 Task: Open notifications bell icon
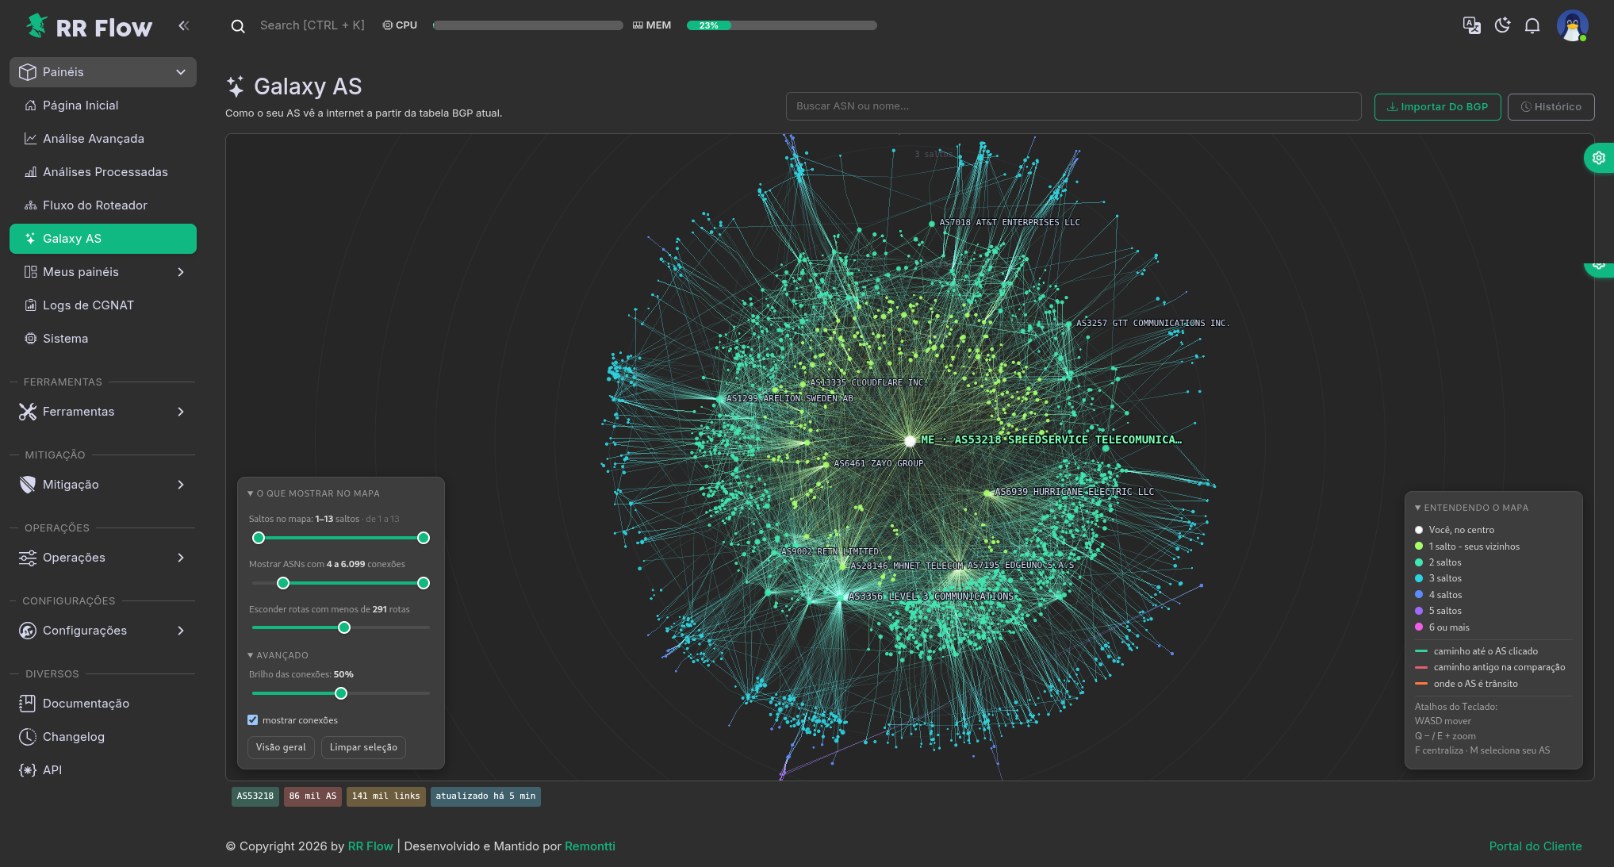point(1532,26)
